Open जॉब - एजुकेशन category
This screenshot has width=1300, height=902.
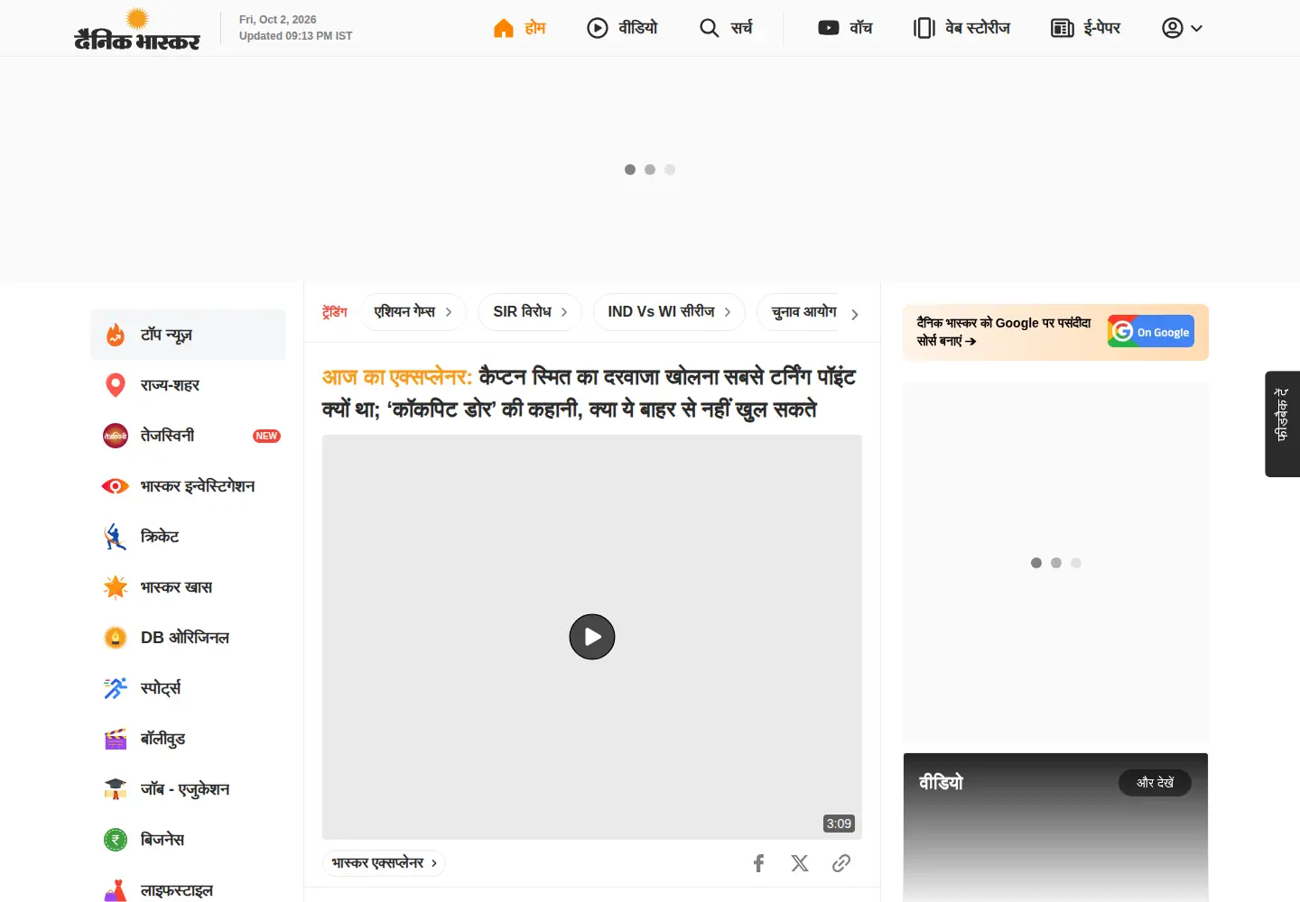[188, 789]
